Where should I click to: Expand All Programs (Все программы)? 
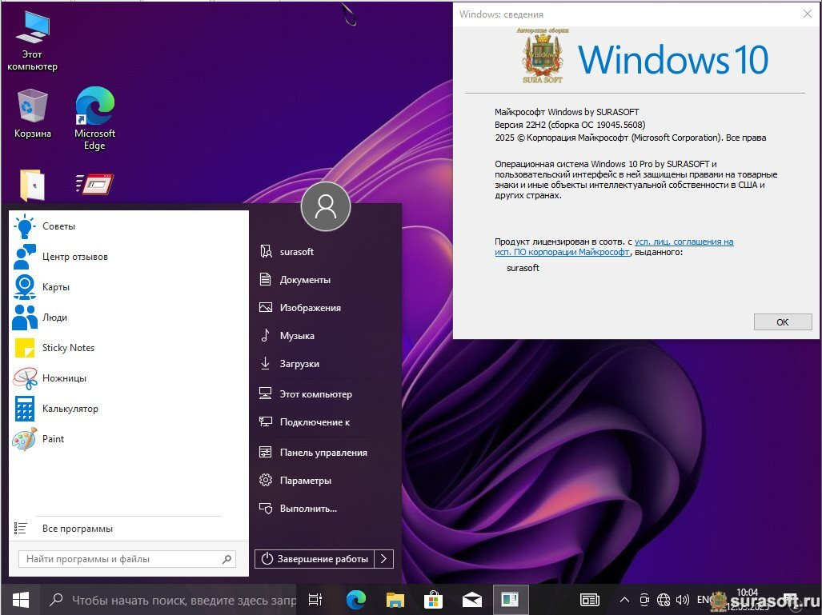77,529
